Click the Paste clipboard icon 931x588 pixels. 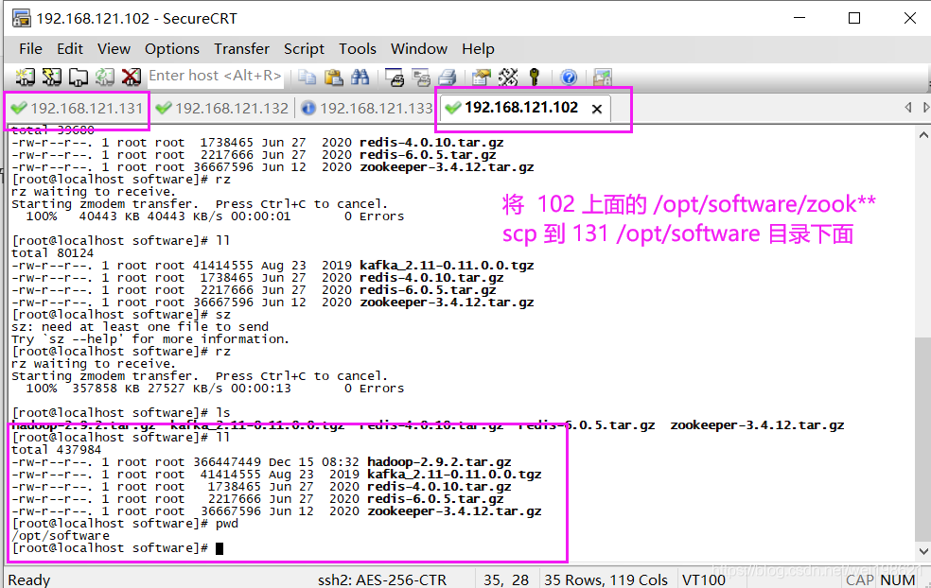pyautogui.click(x=334, y=77)
